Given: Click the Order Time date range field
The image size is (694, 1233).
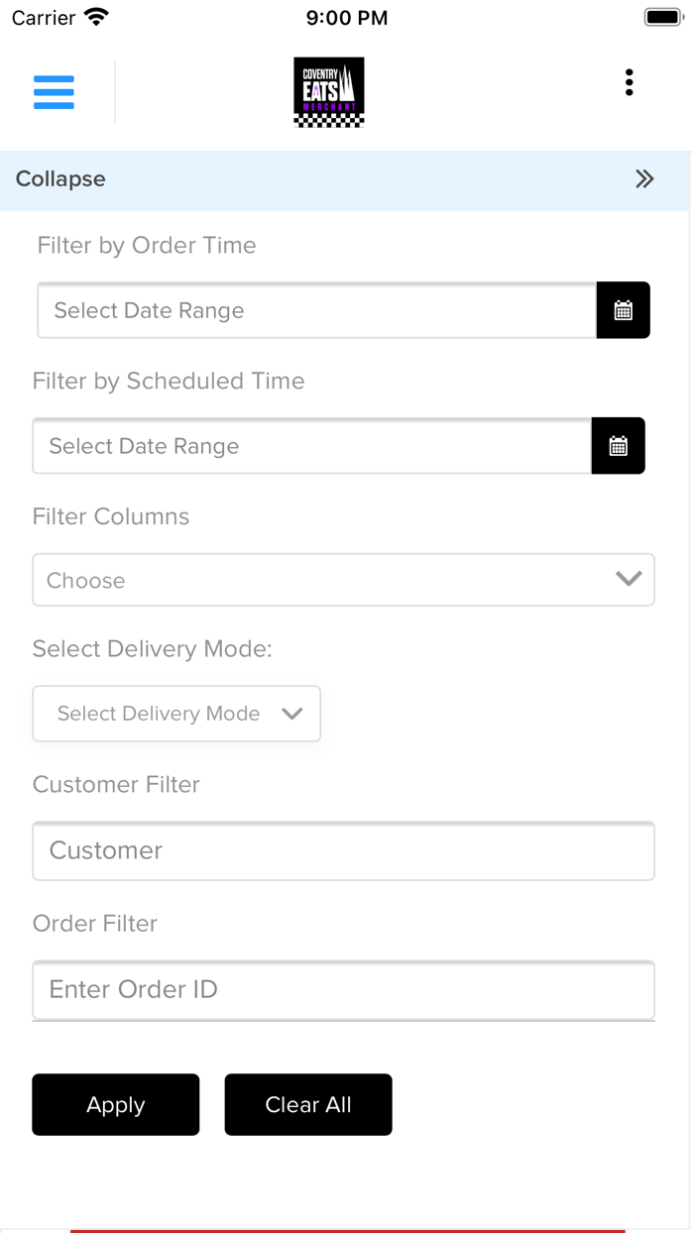Looking at the screenshot, I should [x=316, y=311].
